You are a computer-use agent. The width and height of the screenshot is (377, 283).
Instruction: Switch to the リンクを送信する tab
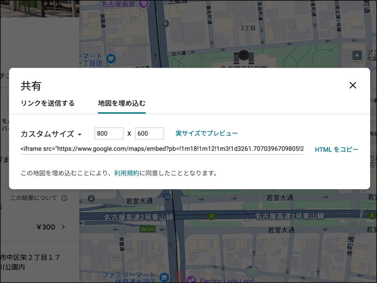click(47, 103)
